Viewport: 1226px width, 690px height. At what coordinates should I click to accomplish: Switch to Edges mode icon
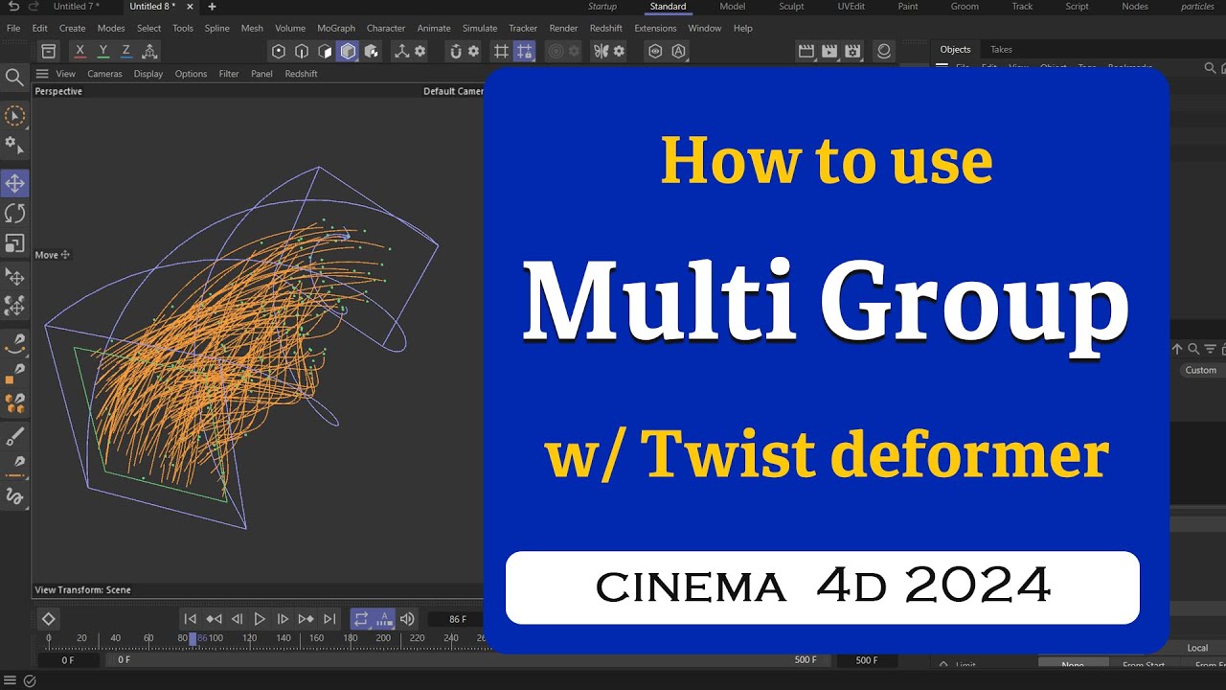pyautogui.click(x=302, y=51)
